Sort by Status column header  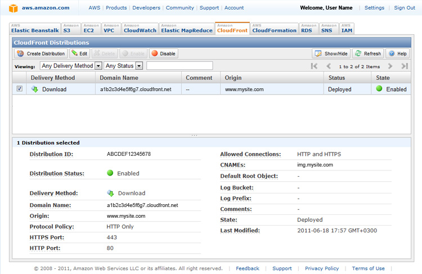pos(347,78)
